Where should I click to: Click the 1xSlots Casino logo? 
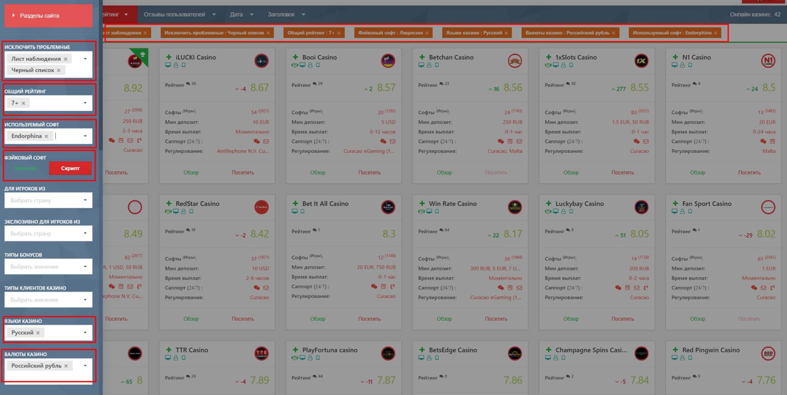641,61
